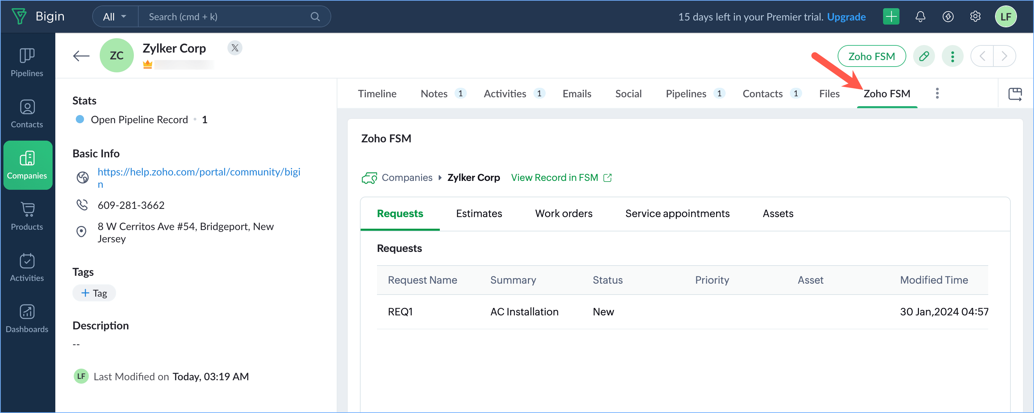Open the Social tab

click(628, 94)
